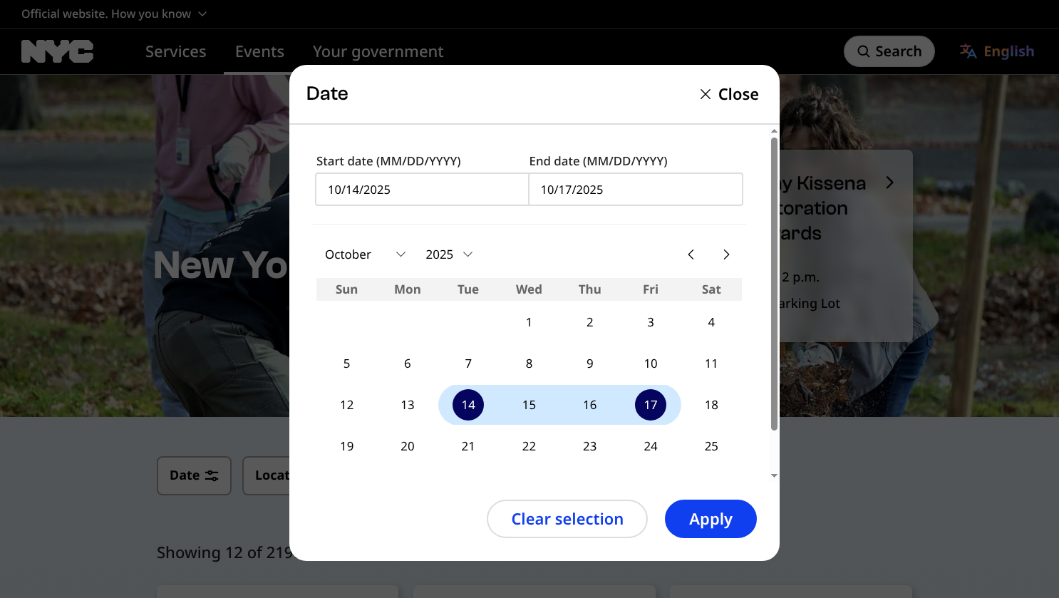Open the Services navigation menu
Screen dimensions: 1059x598
175,51
